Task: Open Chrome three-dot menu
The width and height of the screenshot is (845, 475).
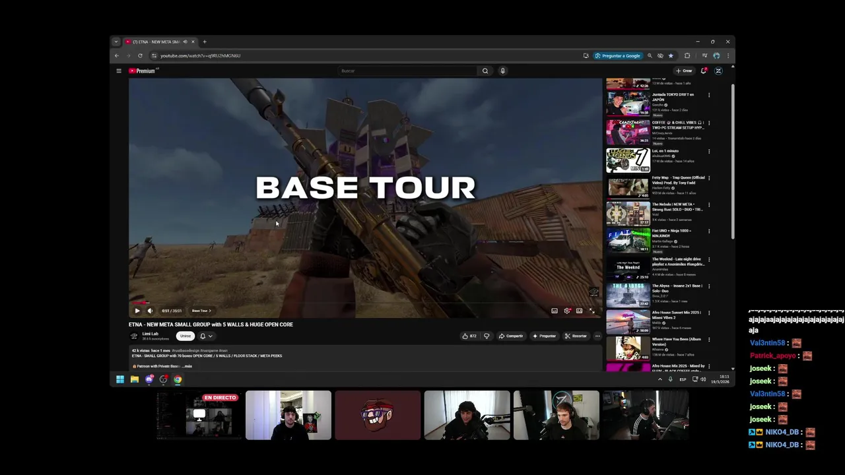Action: (727, 55)
